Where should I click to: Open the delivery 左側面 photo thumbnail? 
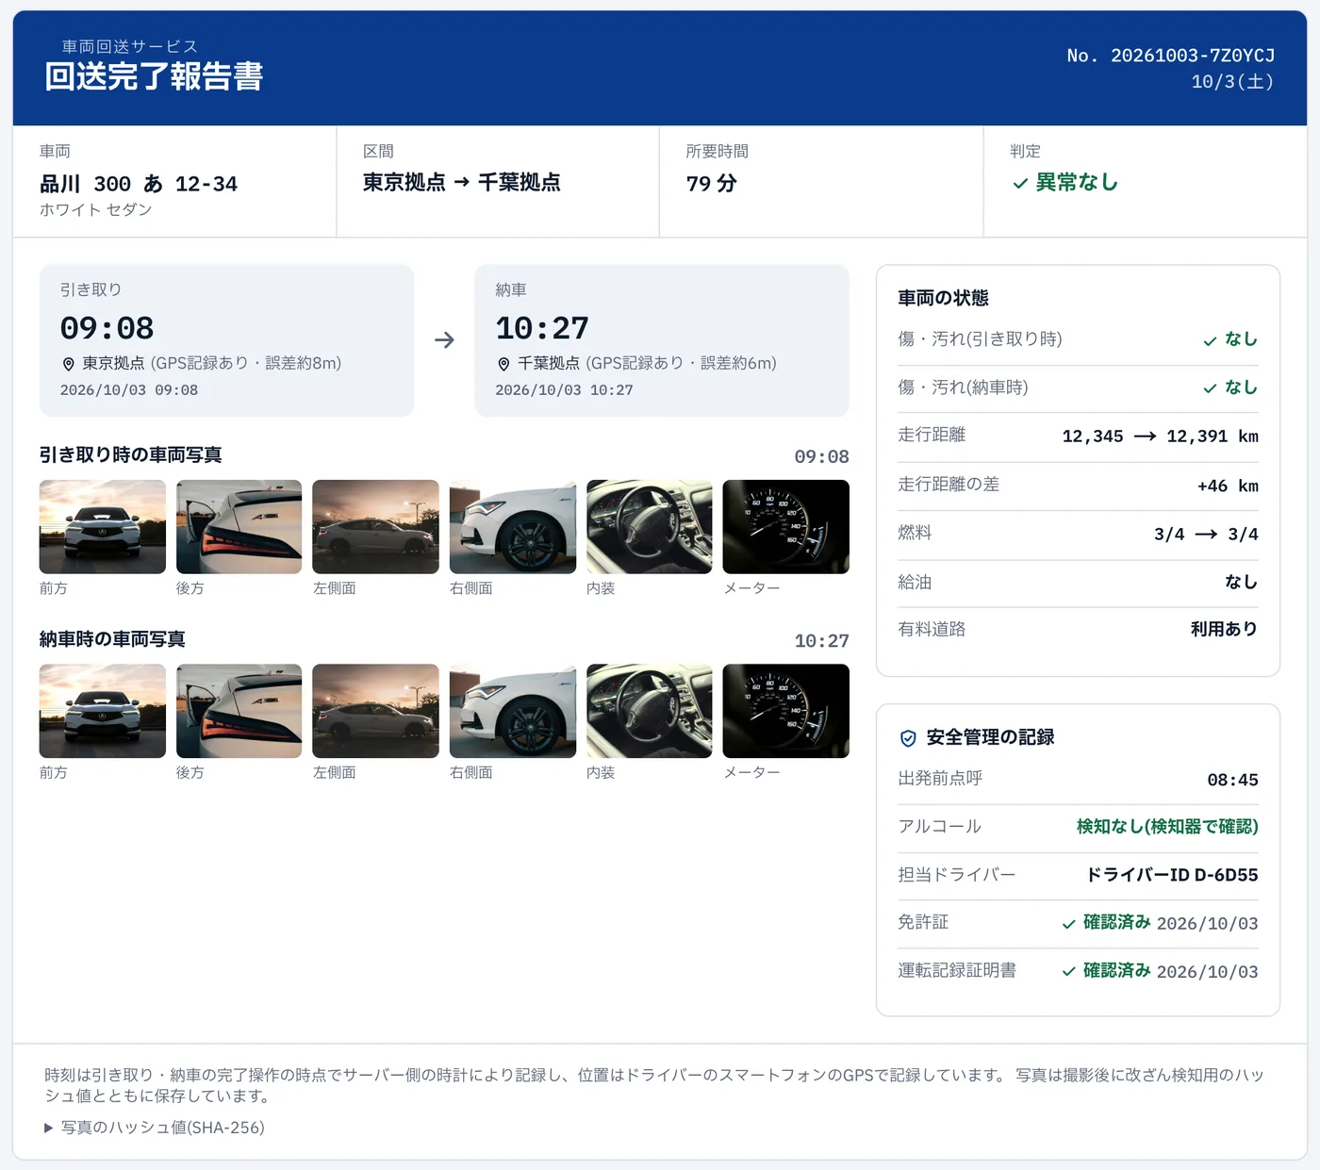pos(375,711)
